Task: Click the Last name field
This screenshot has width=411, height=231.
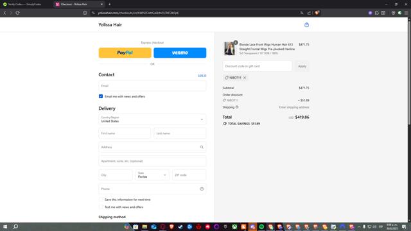Action: 180,133
